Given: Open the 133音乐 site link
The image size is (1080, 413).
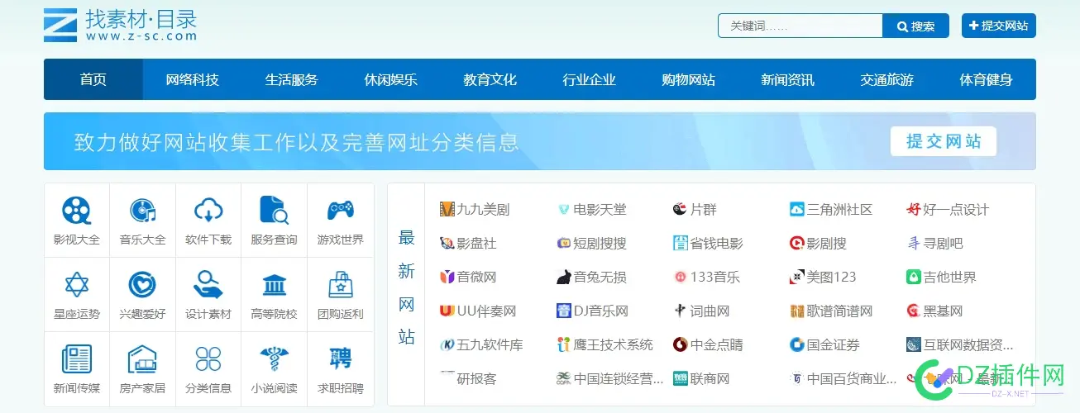Looking at the screenshot, I should (x=715, y=278).
